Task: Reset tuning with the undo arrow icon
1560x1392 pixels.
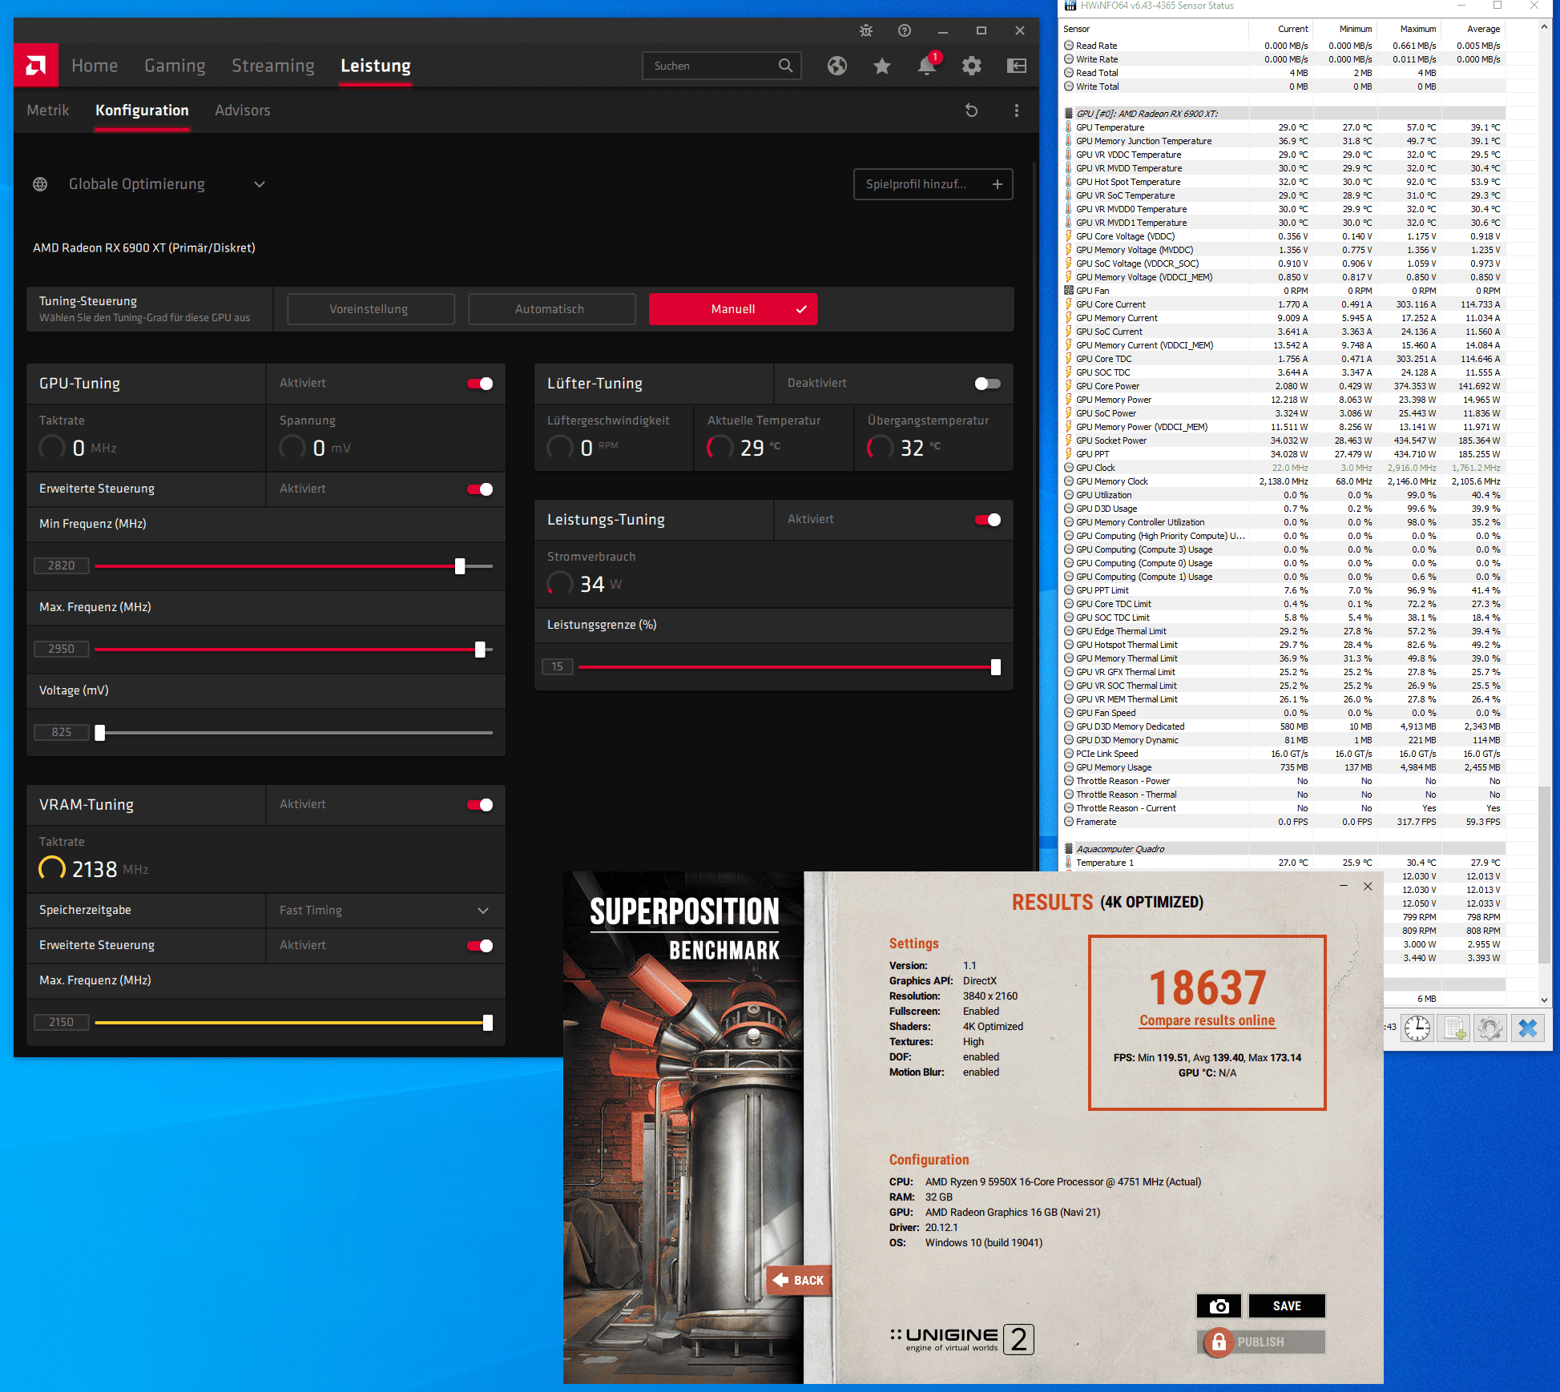Action: (x=971, y=111)
